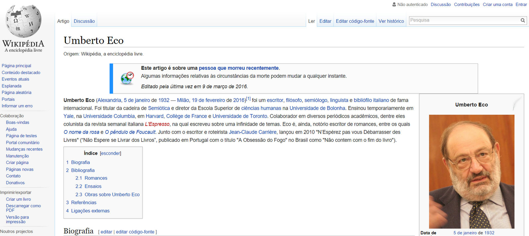
Task: Open the Ver histórico tab
Action: (x=391, y=21)
